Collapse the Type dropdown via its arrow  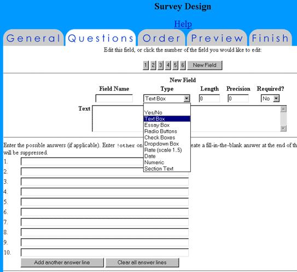tap(187, 99)
